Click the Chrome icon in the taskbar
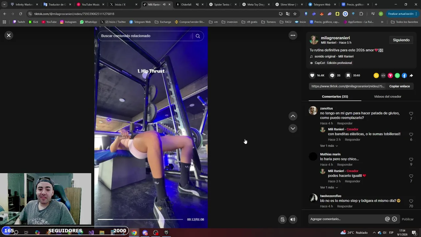Screen dimensions: 421x237 (134, 233)
